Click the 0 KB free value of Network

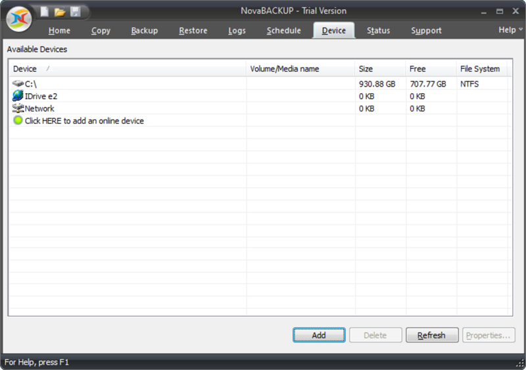(417, 108)
